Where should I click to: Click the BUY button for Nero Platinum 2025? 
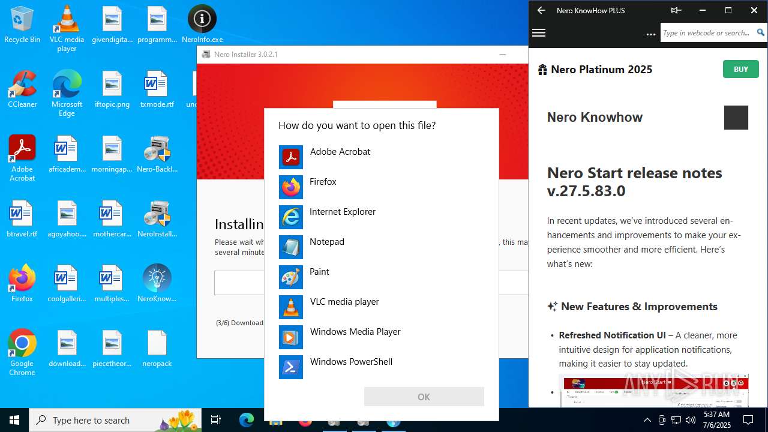click(740, 69)
